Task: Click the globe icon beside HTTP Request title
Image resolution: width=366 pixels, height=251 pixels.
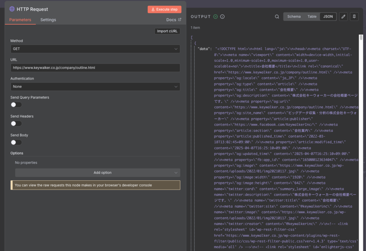Action: coord(11,9)
